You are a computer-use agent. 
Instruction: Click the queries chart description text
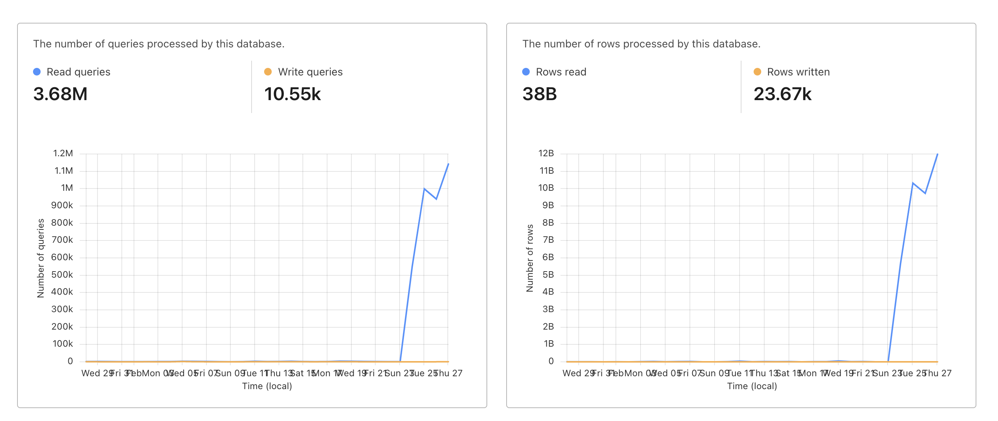[x=159, y=44]
